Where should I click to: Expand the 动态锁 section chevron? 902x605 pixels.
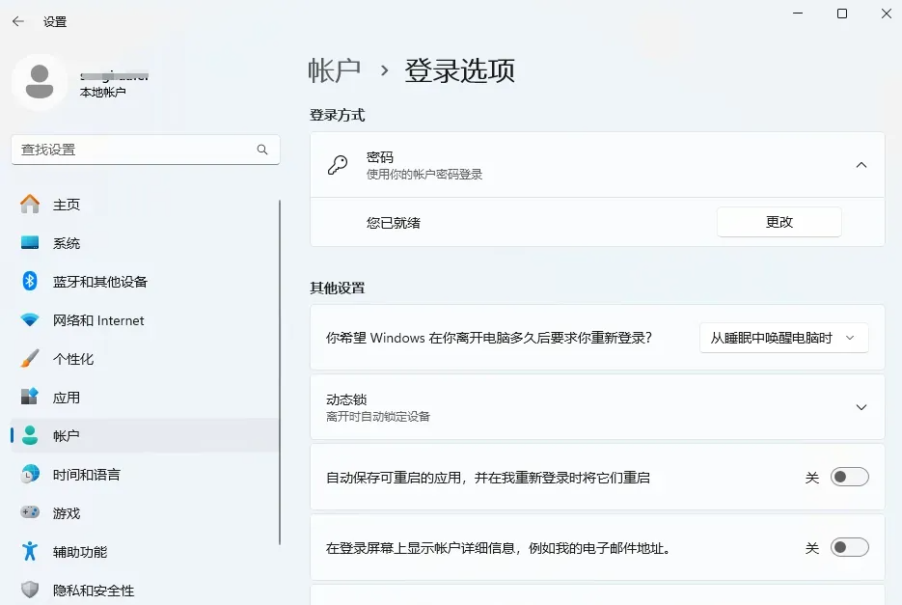point(861,407)
